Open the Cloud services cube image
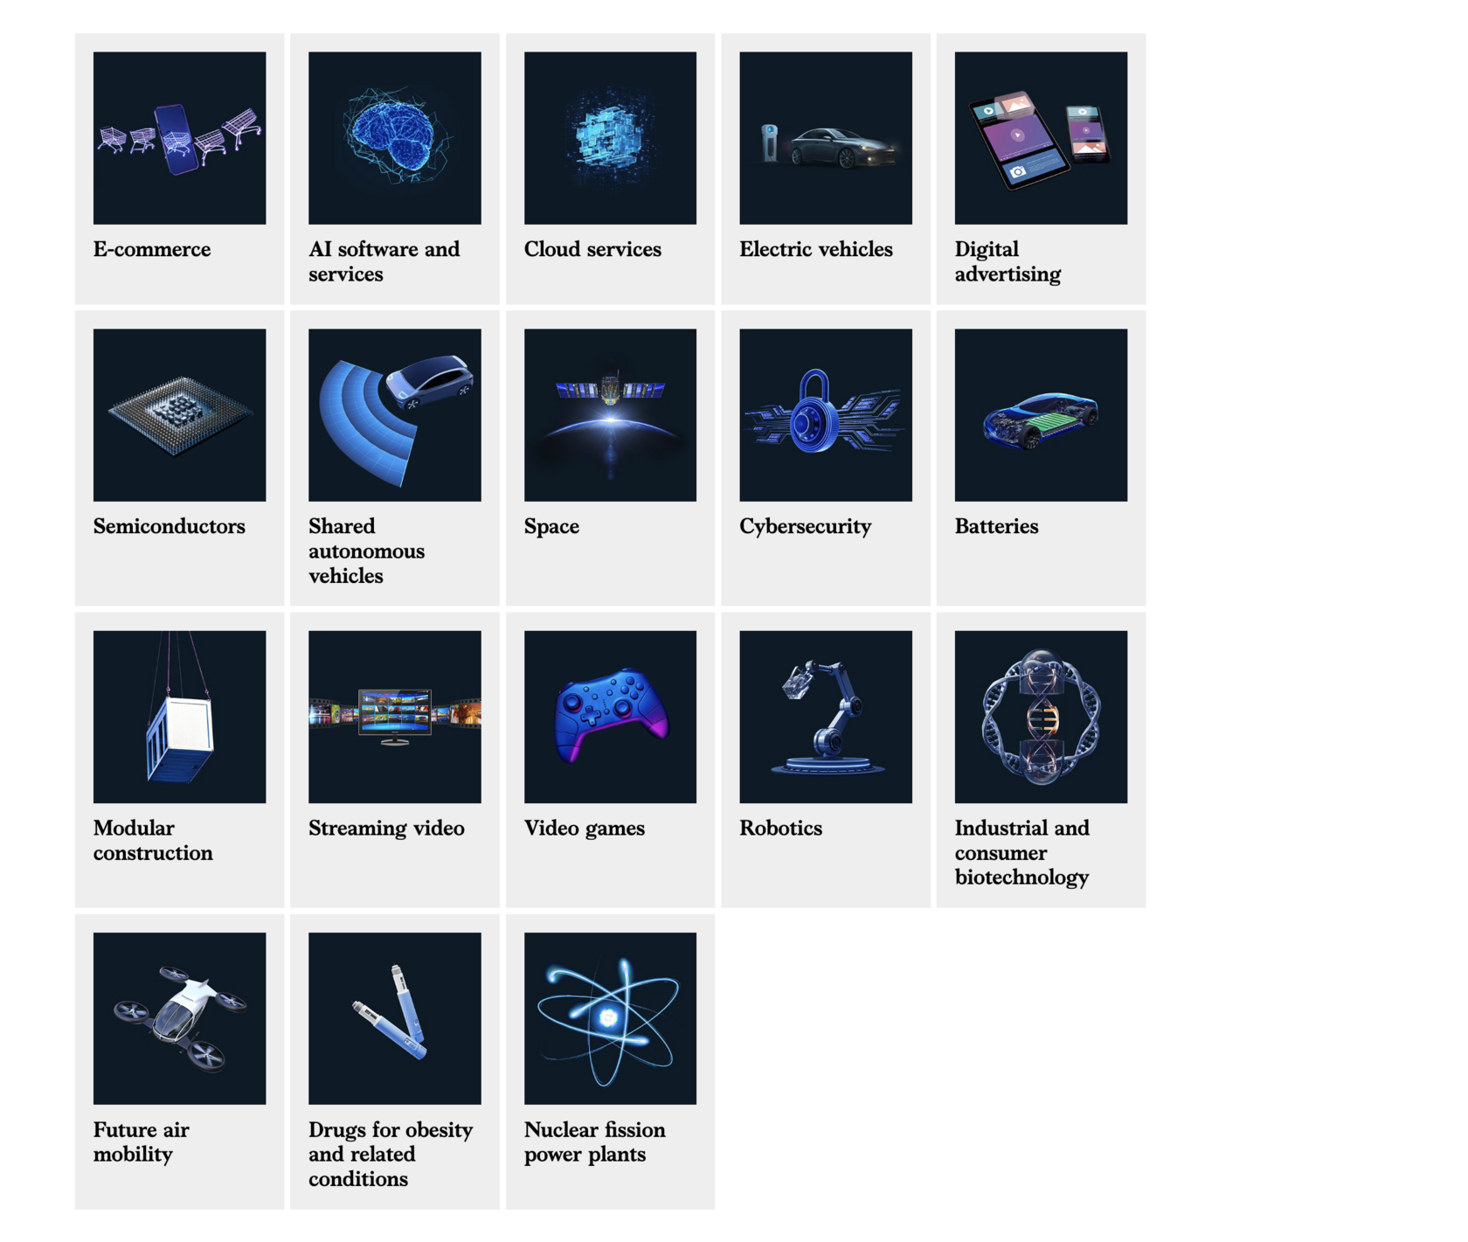This screenshot has width=1468, height=1242. pos(610,138)
